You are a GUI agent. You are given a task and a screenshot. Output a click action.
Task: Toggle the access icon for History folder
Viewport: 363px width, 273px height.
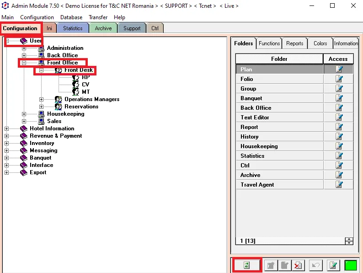(339, 136)
